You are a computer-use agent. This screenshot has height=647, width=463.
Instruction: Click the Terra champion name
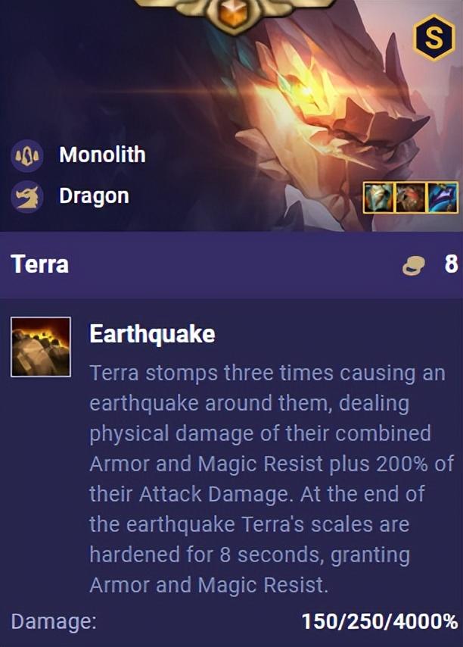(39, 264)
